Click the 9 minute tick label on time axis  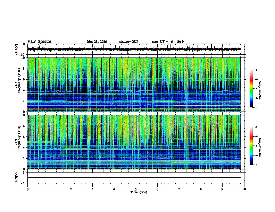point(222,189)
